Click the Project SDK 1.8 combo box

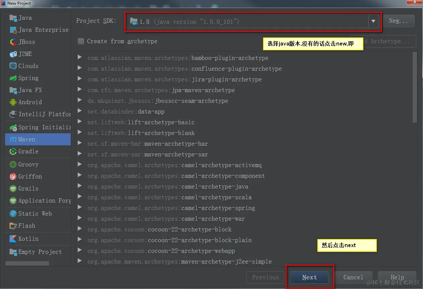253,21
